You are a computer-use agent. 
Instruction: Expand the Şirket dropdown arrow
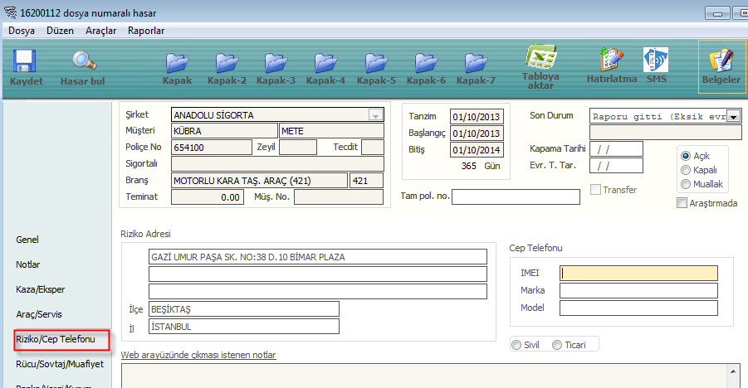click(375, 115)
